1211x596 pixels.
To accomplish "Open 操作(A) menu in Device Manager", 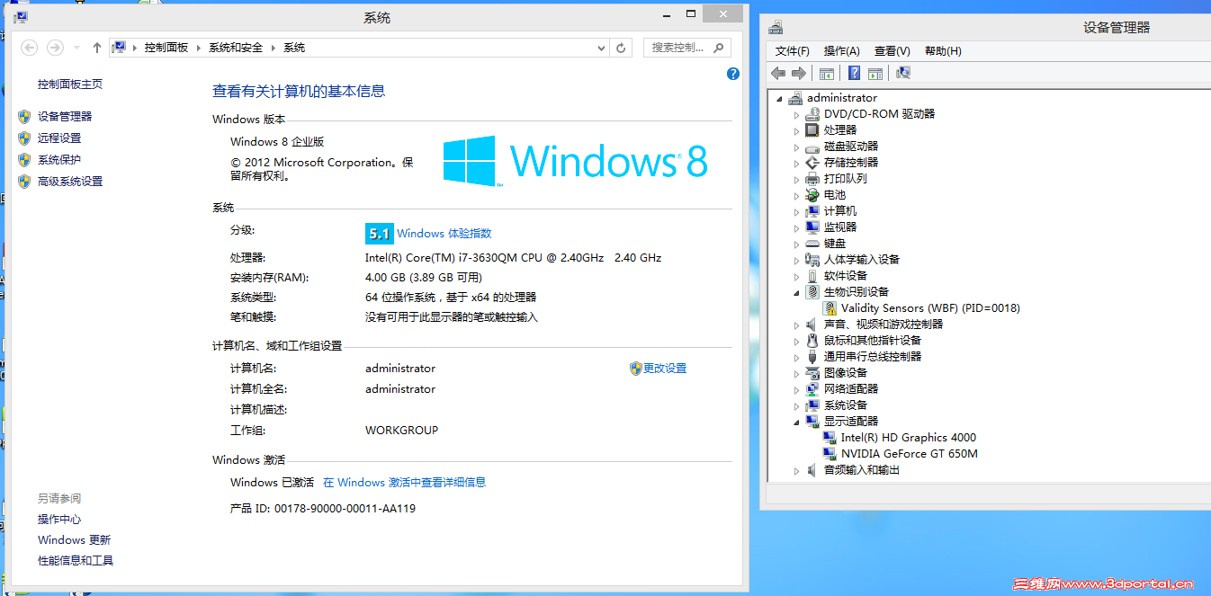I will pyautogui.click(x=841, y=51).
